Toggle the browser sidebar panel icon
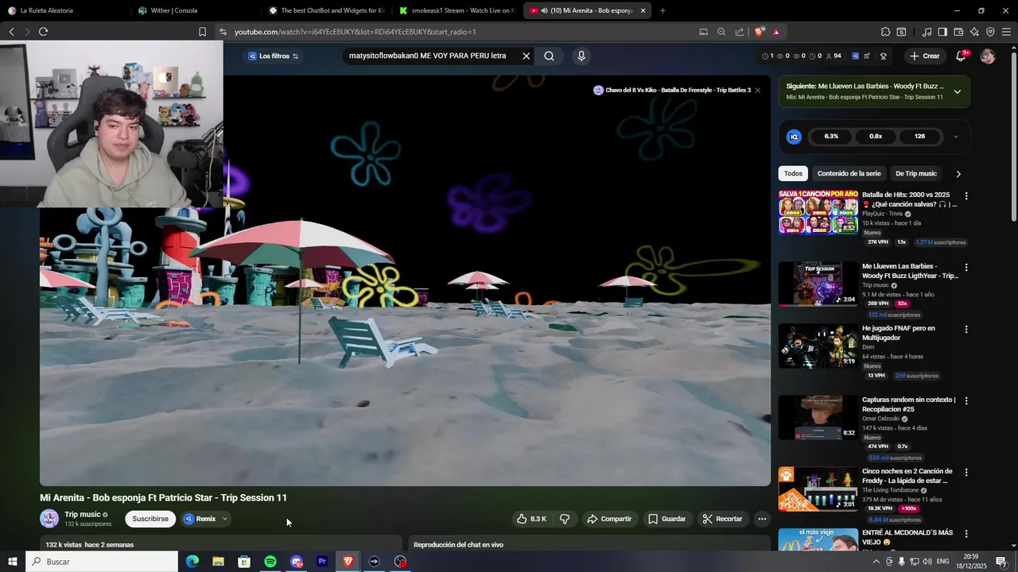Viewport: 1018px width, 572px height. (x=942, y=32)
